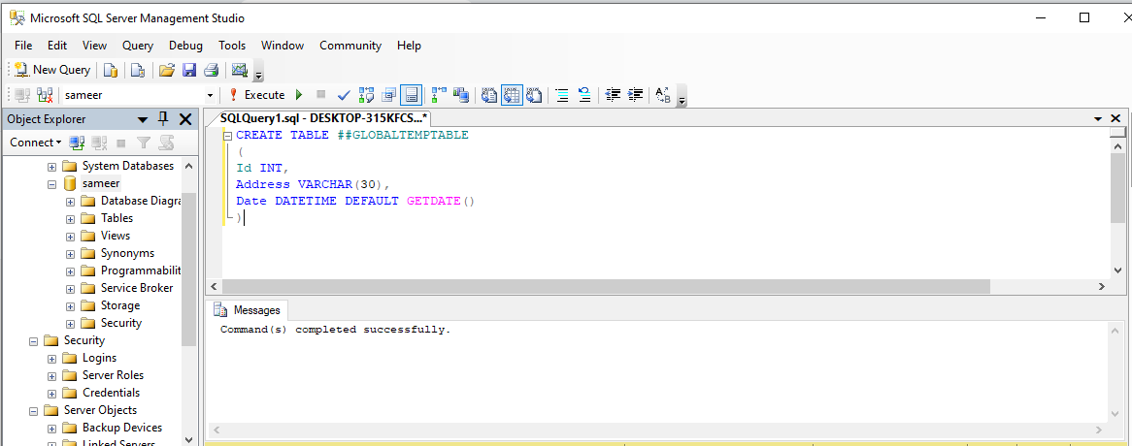Viewport: 1132px width, 446px height.
Task: Save the query with the floppy disk icon
Action: pyautogui.click(x=189, y=70)
